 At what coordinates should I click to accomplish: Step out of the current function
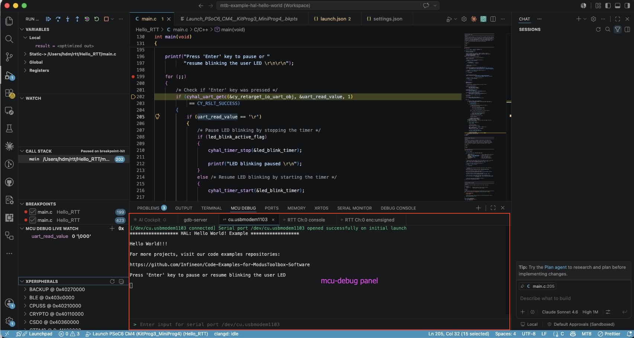[77, 19]
